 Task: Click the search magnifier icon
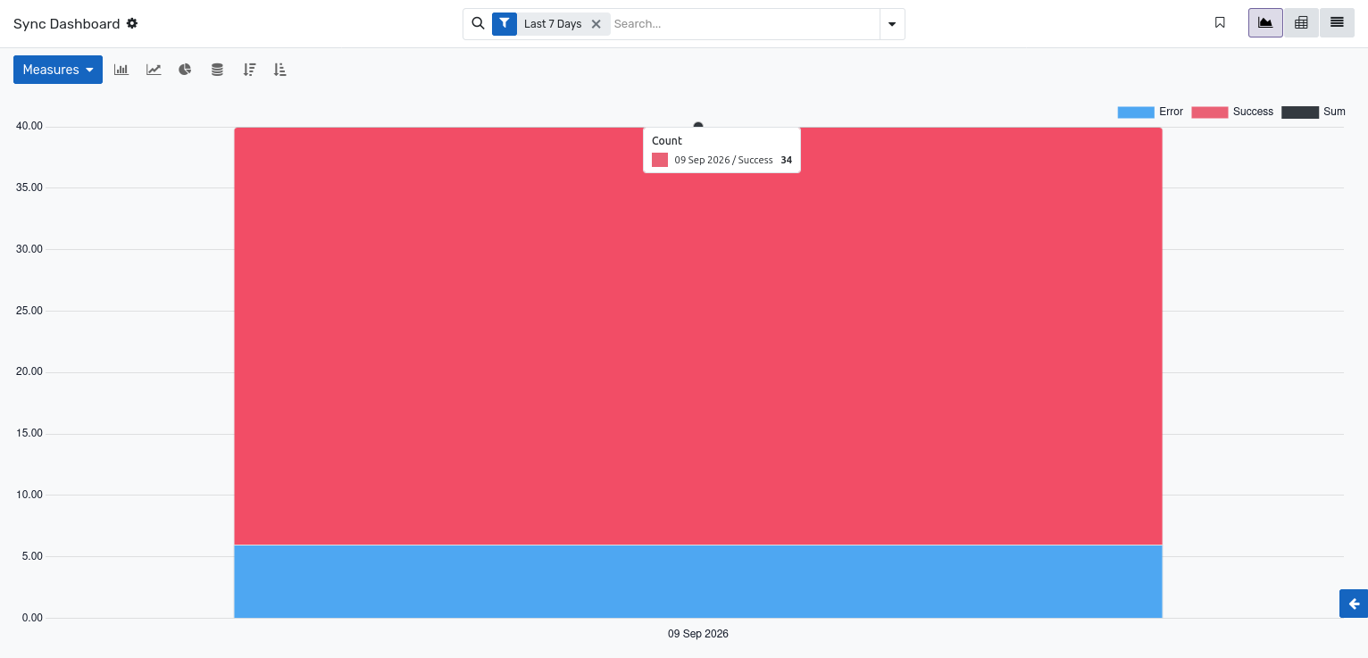[x=478, y=23]
